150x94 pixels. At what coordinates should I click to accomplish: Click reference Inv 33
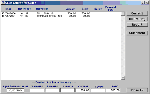(23, 16)
